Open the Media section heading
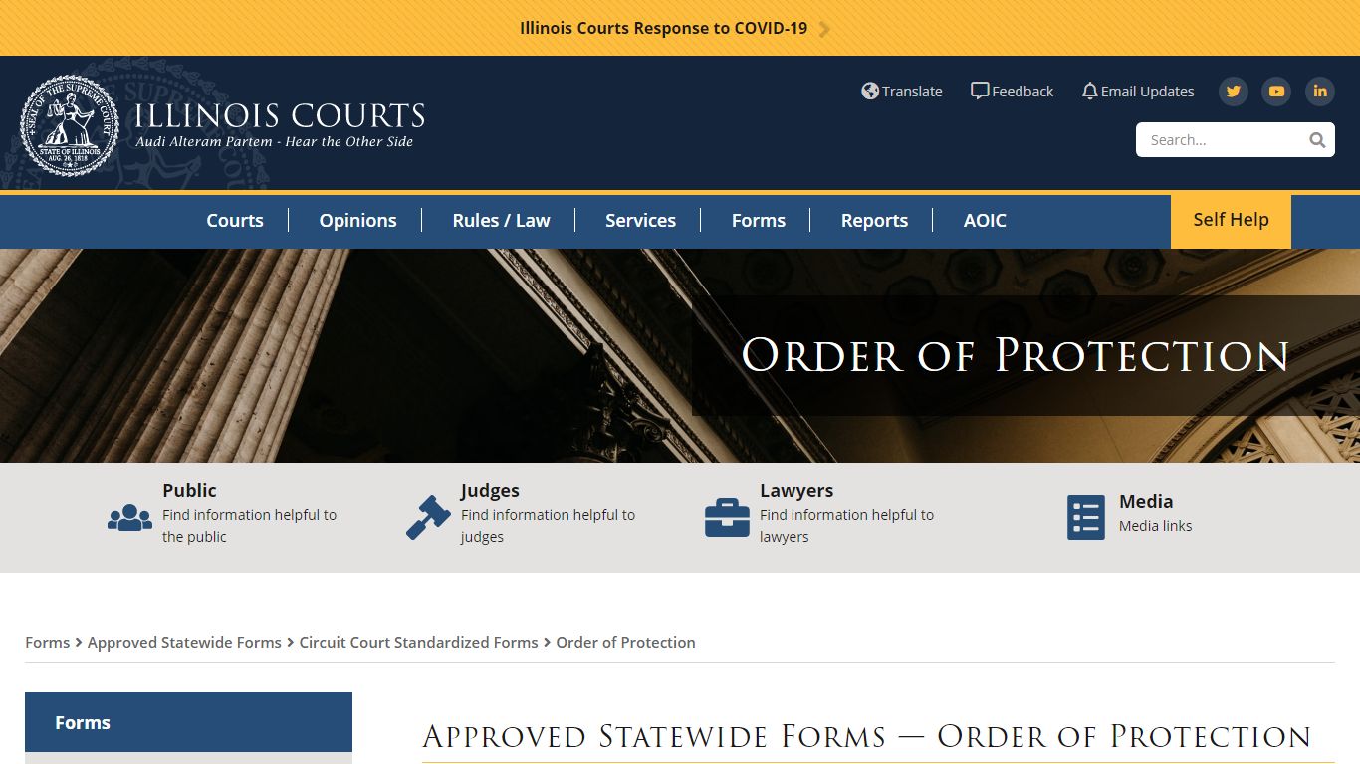 [1146, 501]
